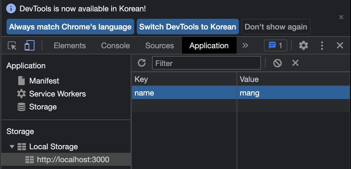Switch to the Console tab
This screenshot has height=169, width=351.
tap(115, 46)
